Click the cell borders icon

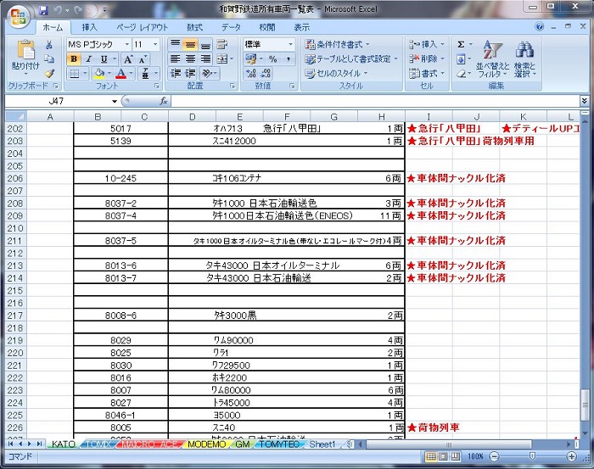coord(75,74)
